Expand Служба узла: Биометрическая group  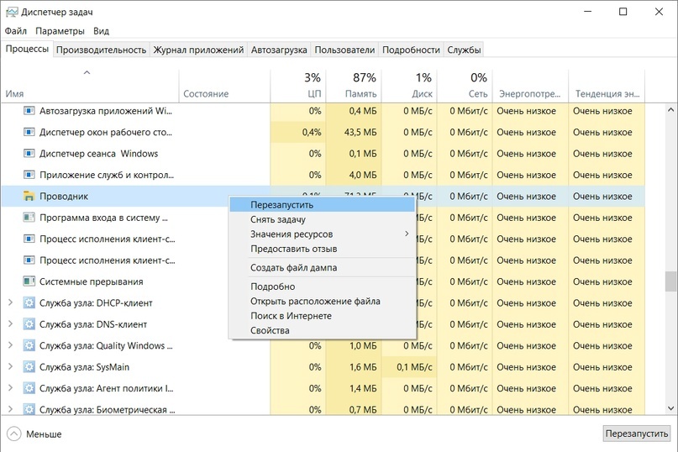(x=10, y=409)
